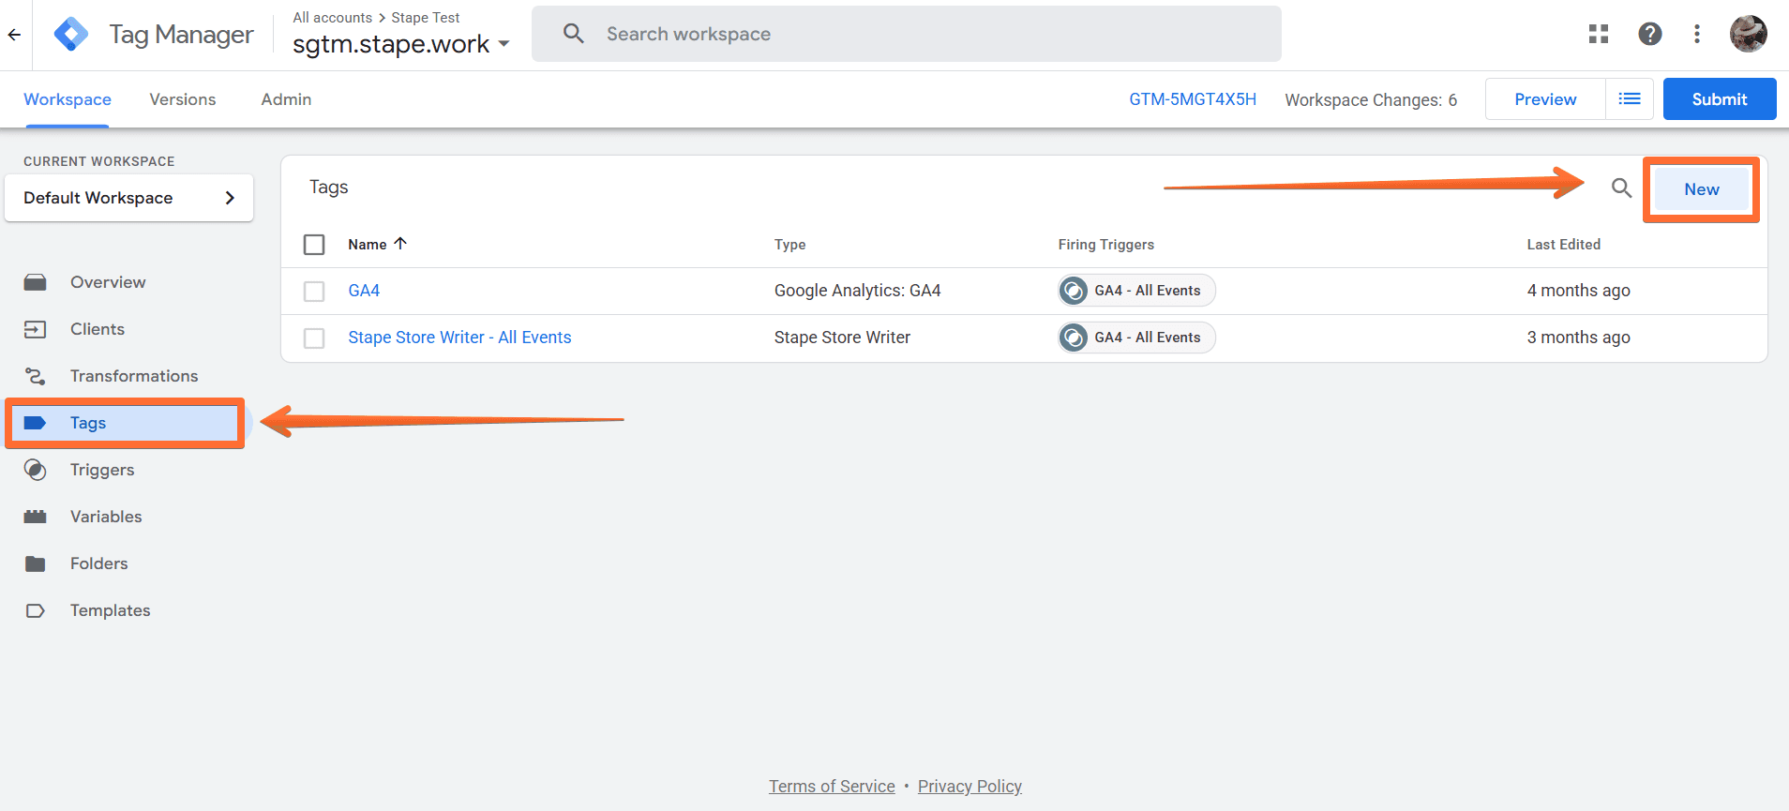Screen dimensions: 1789x811
Task: Check the GA4 tag checkbox
Action: 314,292
